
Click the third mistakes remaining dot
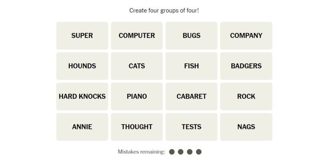(190, 152)
